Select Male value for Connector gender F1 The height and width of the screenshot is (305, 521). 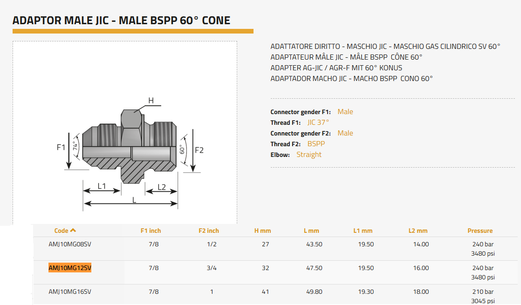(345, 112)
